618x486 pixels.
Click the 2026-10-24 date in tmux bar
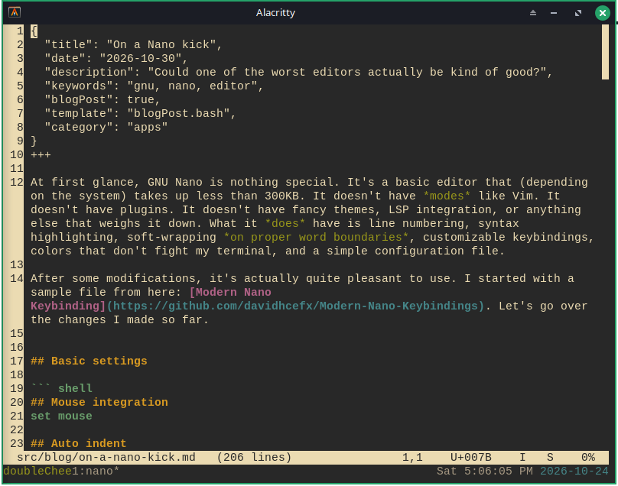(x=574, y=471)
